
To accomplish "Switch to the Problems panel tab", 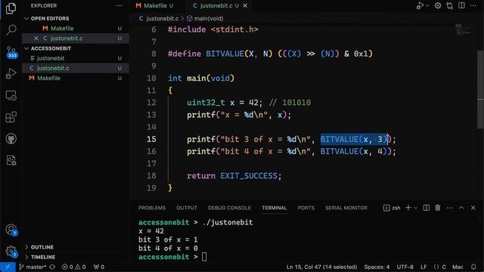I will coord(152,208).
